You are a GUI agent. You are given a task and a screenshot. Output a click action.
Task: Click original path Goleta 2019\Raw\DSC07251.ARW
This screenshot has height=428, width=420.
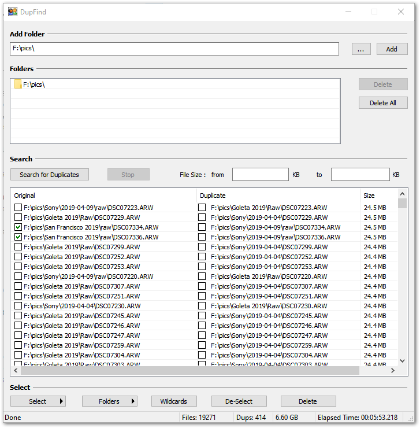82,296
